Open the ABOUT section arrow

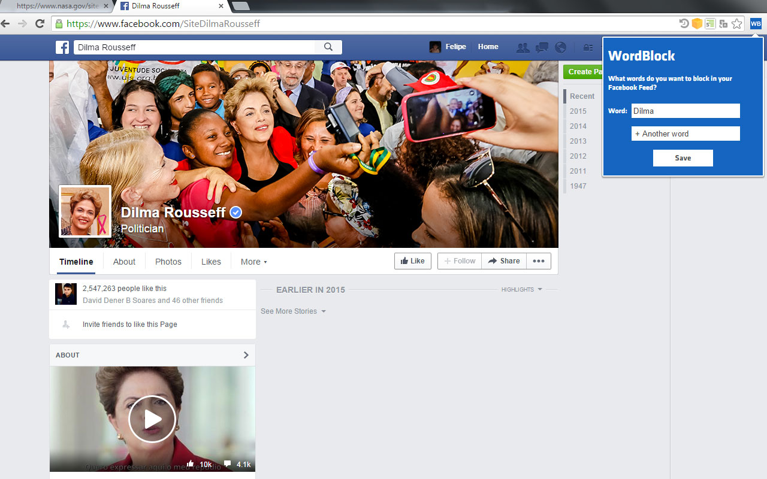tap(246, 355)
